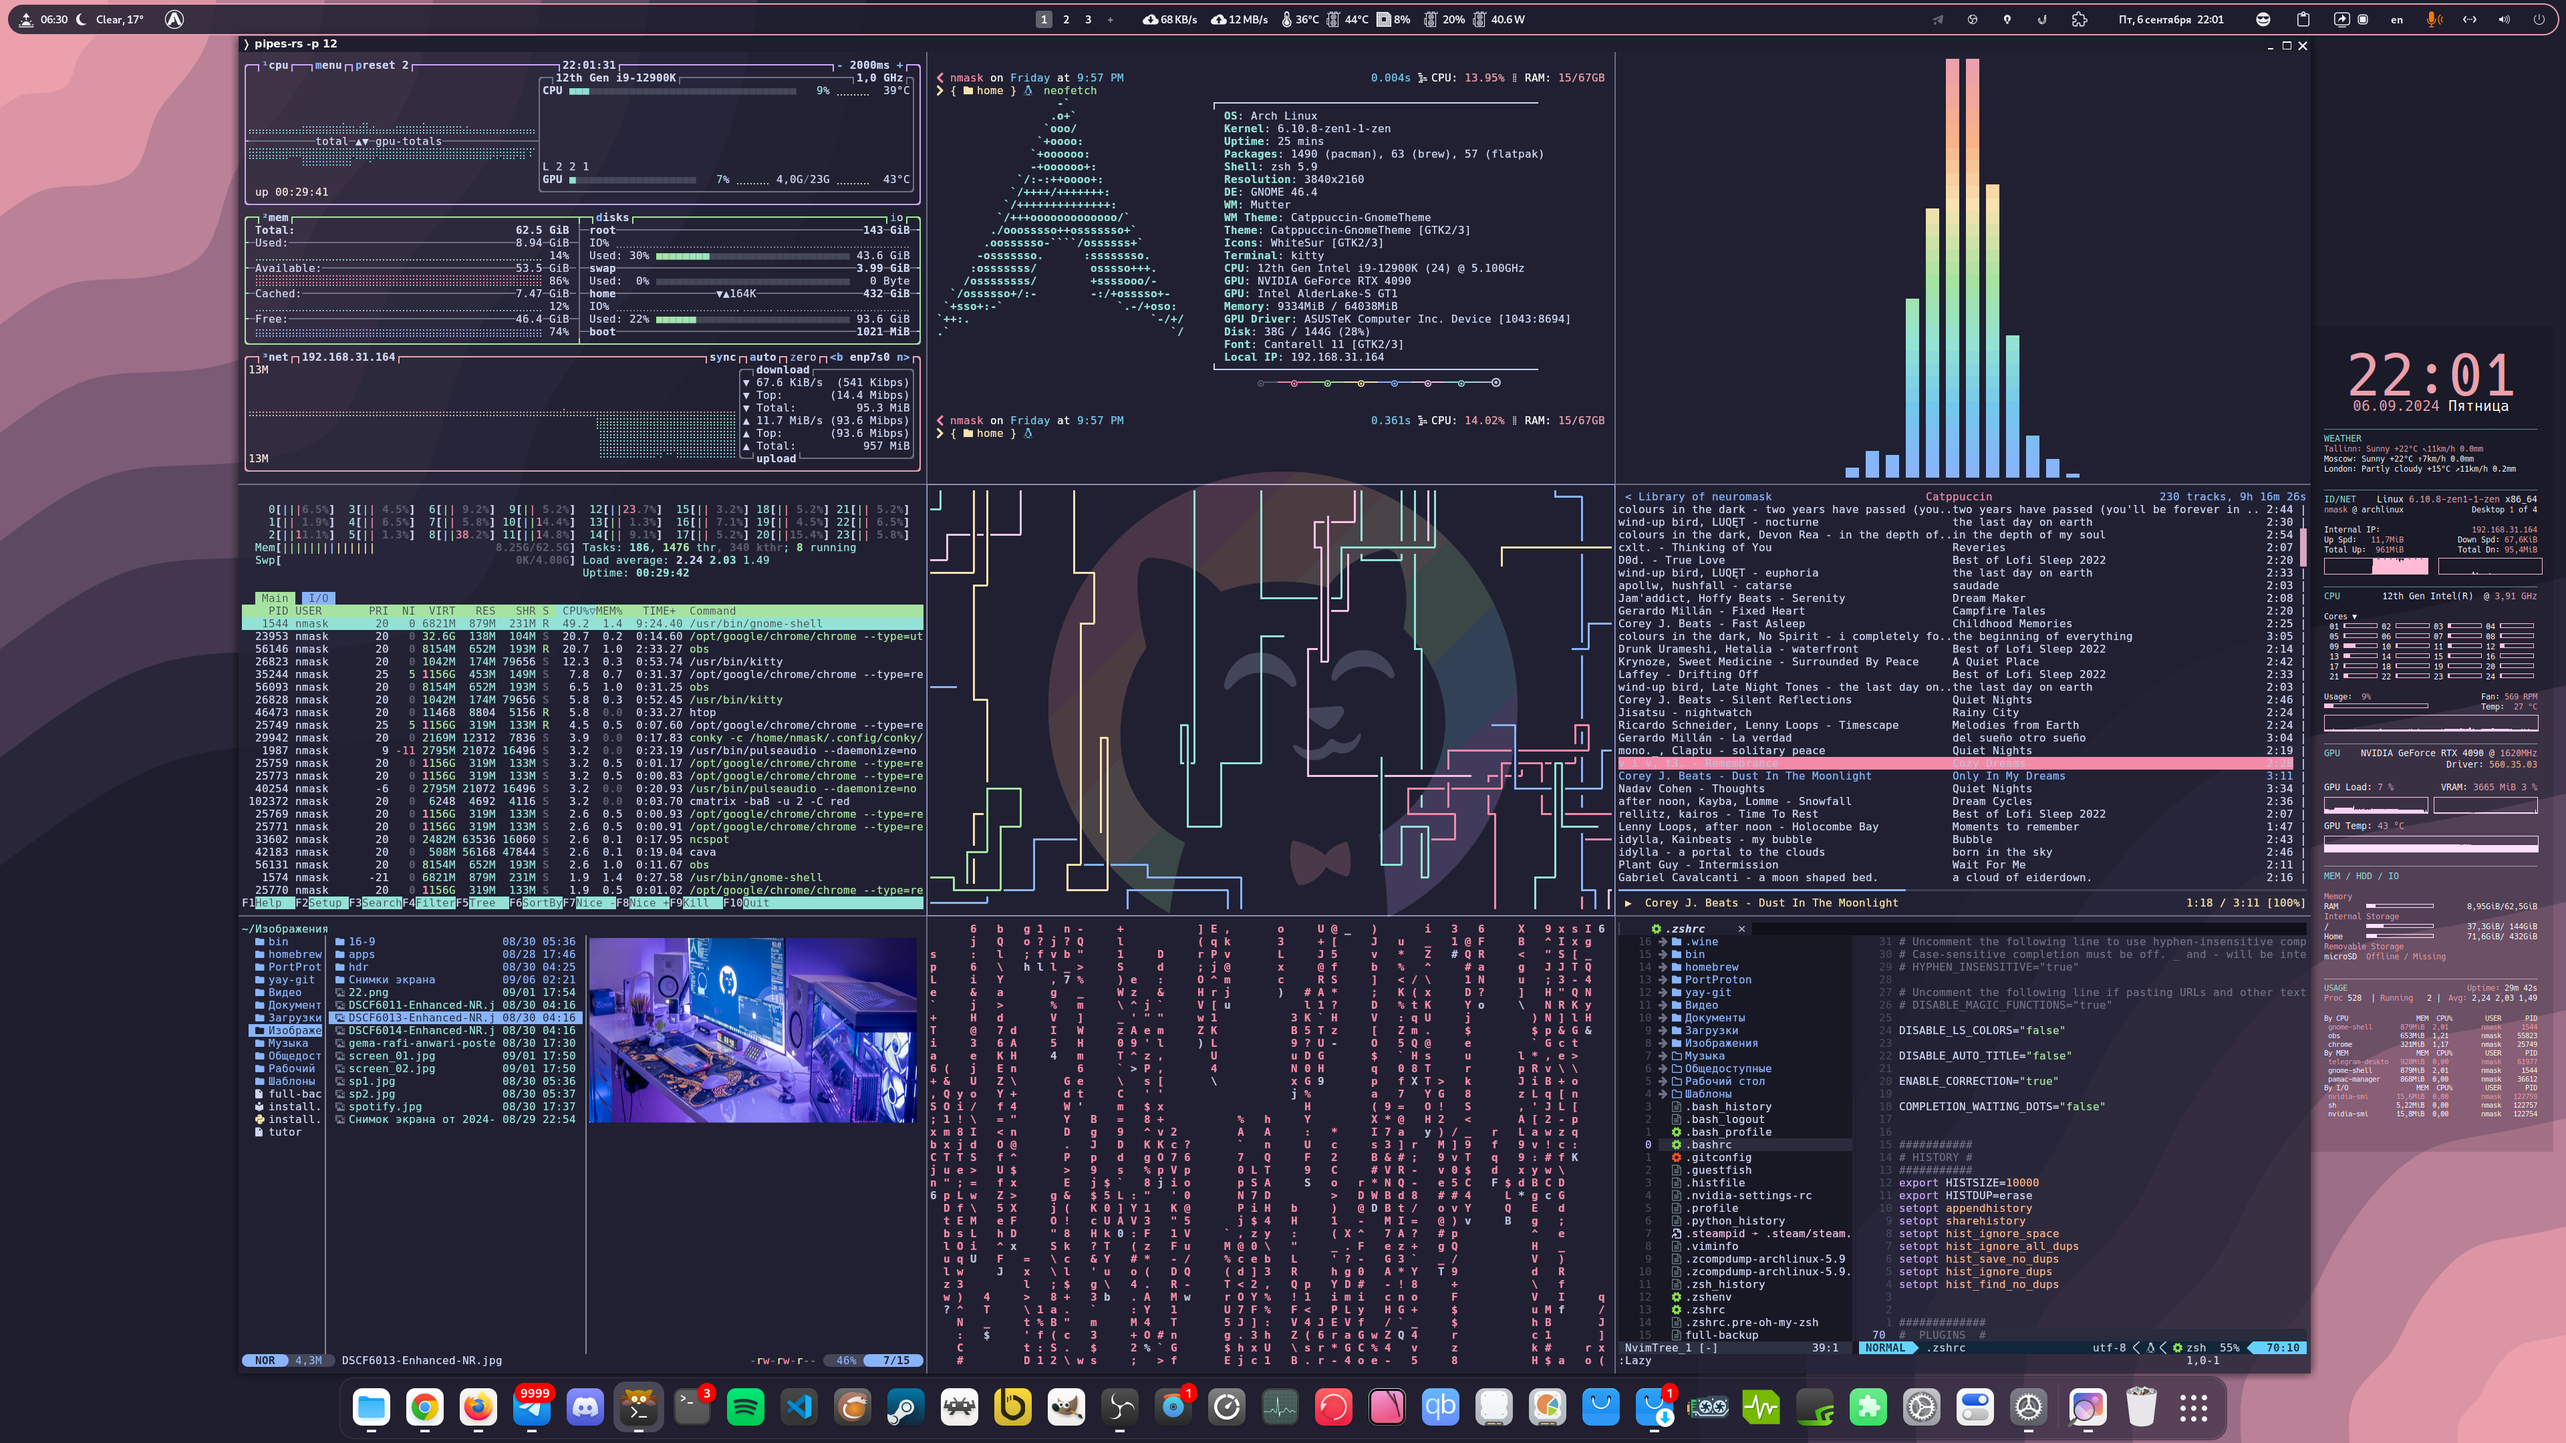Open GIMP from the dock

(x=1066, y=1406)
